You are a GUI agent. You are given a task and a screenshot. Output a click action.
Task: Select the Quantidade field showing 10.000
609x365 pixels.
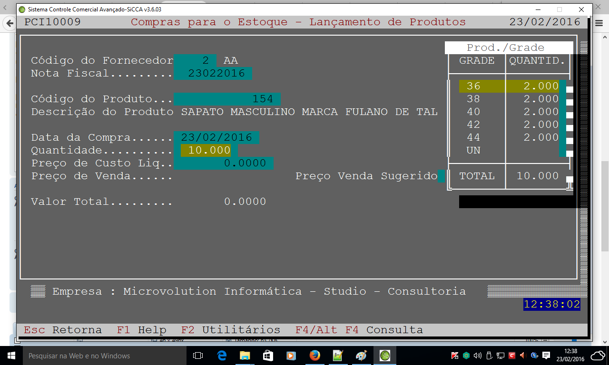click(x=206, y=150)
